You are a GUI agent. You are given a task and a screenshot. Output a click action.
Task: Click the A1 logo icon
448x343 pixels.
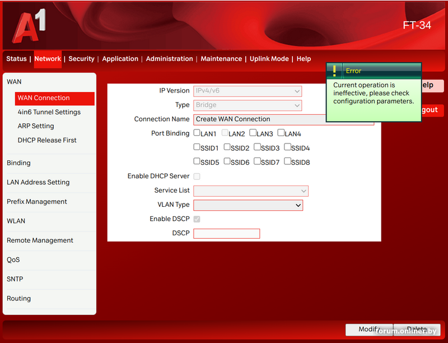point(29,29)
